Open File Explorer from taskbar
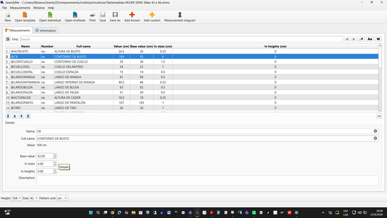Image resolution: width=387 pixels, height=218 pixels. pos(134,213)
